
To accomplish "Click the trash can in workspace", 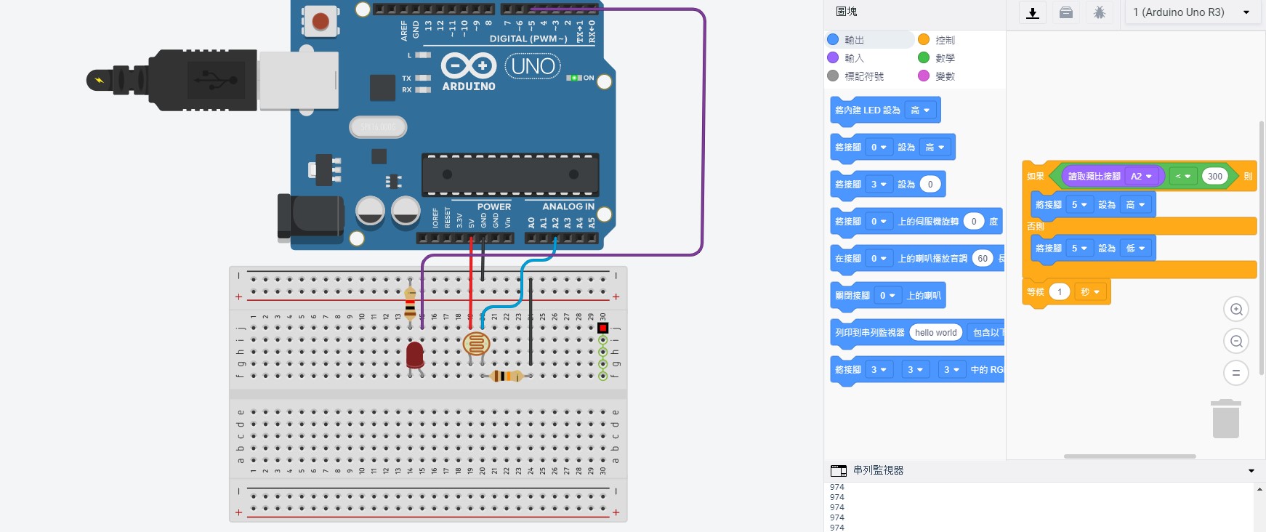I will pyautogui.click(x=1225, y=419).
